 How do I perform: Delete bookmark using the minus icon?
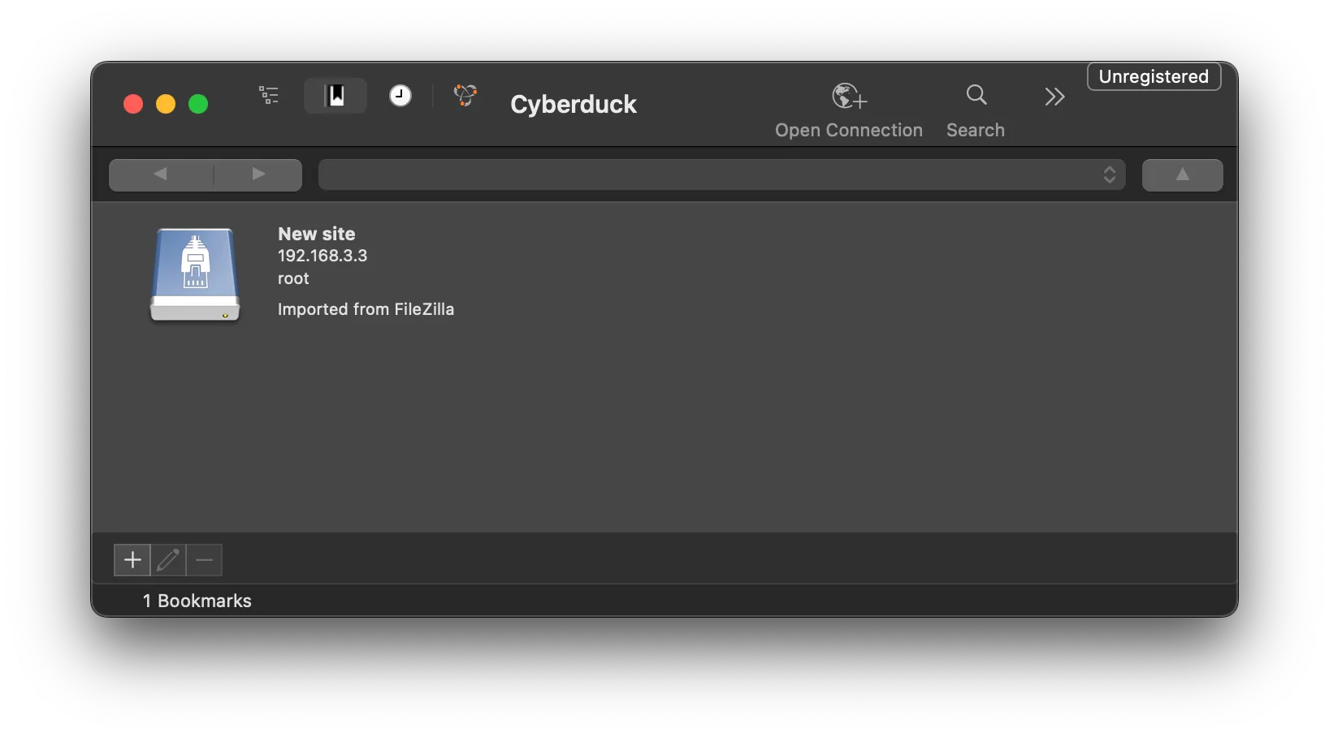pos(204,560)
